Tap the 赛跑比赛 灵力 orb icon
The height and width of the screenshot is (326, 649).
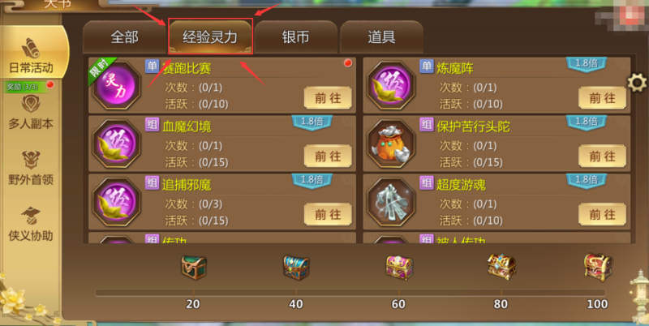(x=116, y=87)
